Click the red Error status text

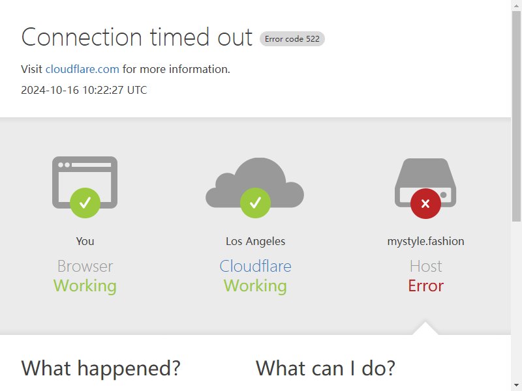pos(426,285)
